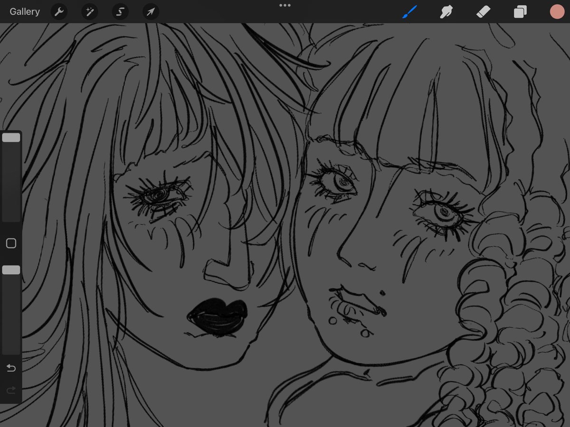Open the Adjustments magic wand menu
The height and width of the screenshot is (427, 570).
[x=89, y=12]
